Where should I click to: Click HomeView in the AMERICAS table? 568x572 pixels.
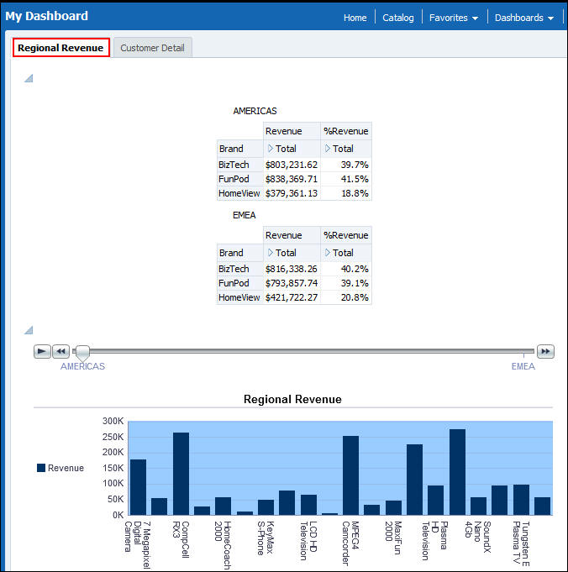(239, 193)
